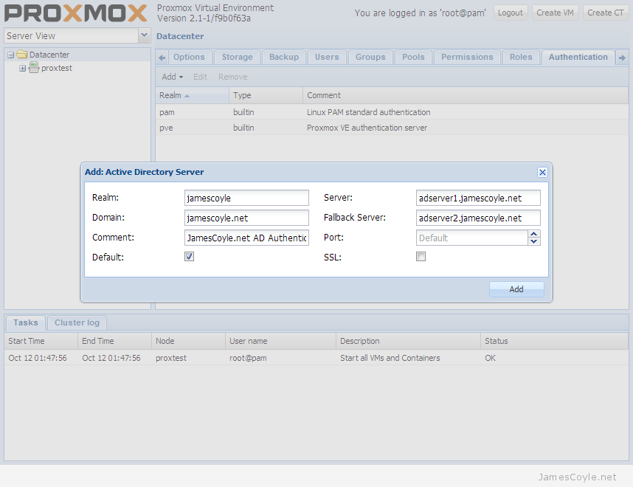633x487 pixels.
Task: Click root@pam in tasks table
Action: (248, 358)
